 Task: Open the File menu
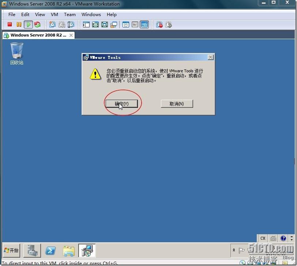[12, 15]
